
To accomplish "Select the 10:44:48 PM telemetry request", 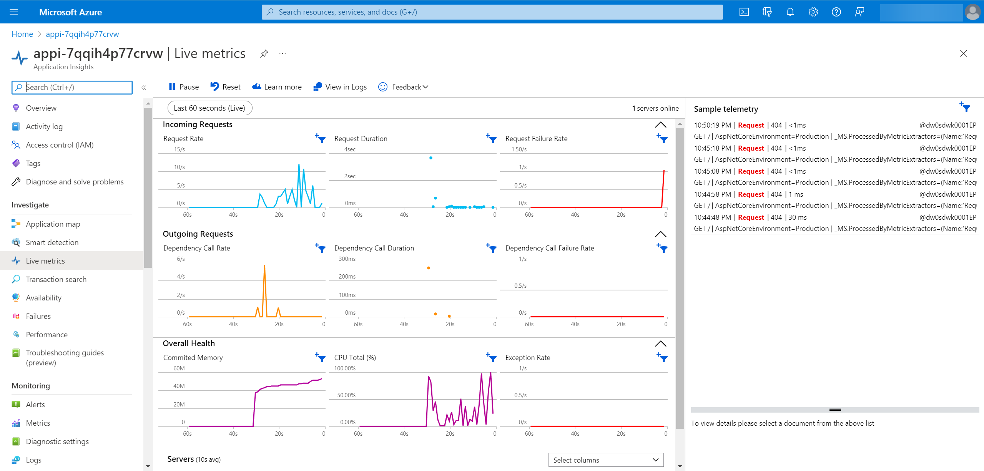I will [835, 223].
